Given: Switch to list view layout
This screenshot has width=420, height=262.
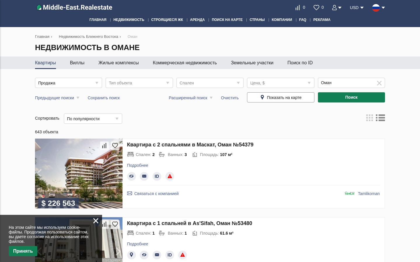Looking at the screenshot, I should click(380, 118).
